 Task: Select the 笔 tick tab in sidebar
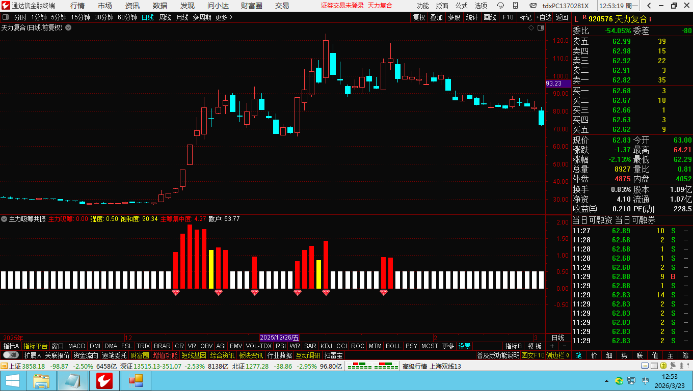click(x=579, y=355)
